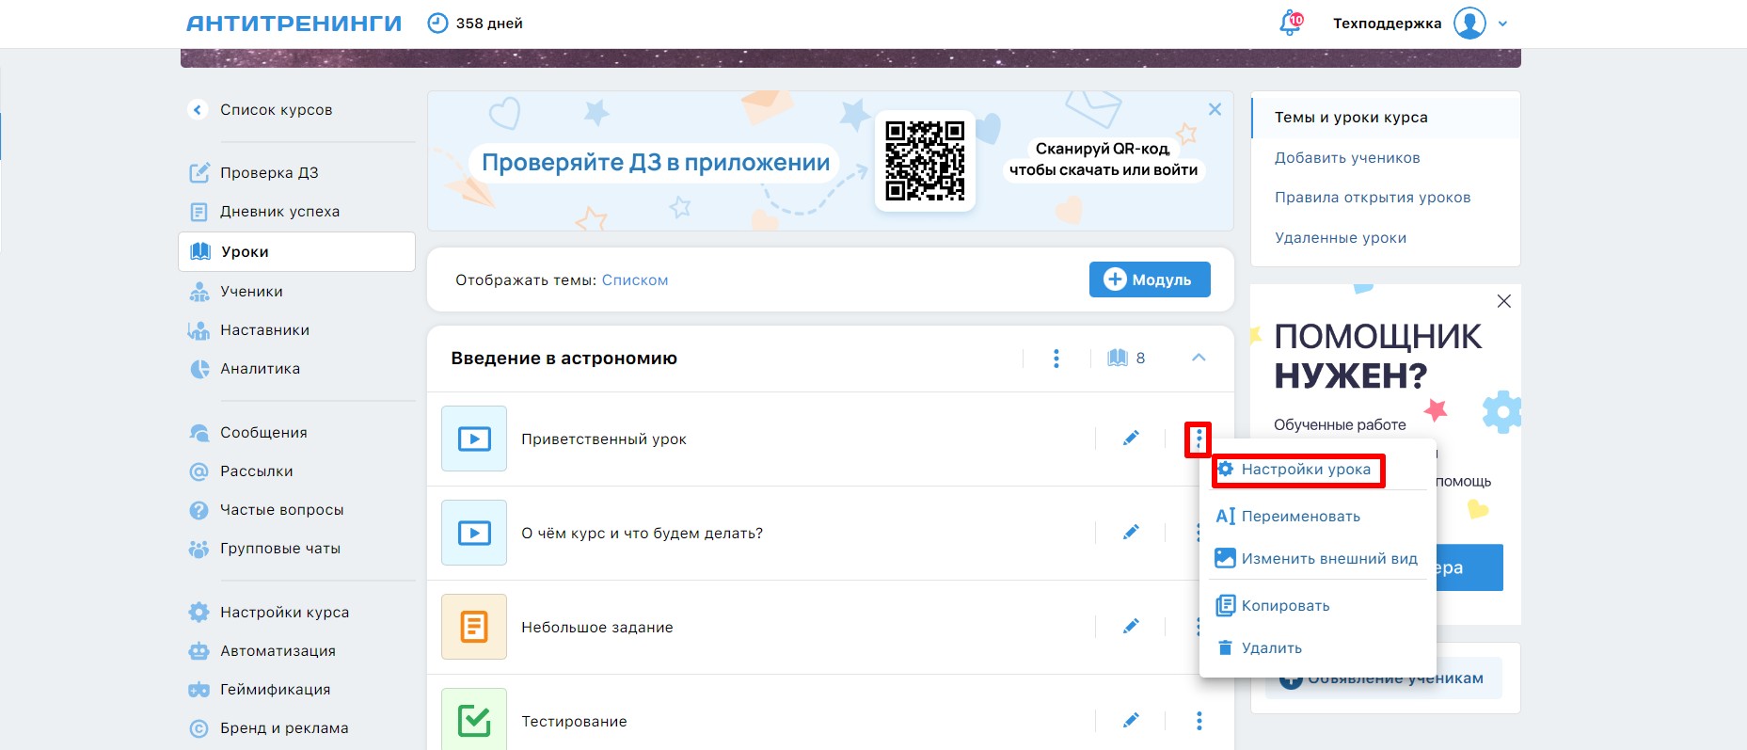The width and height of the screenshot is (1747, 750).
Task: Close the QR-code app banner
Action: [x=1215, y=109]
